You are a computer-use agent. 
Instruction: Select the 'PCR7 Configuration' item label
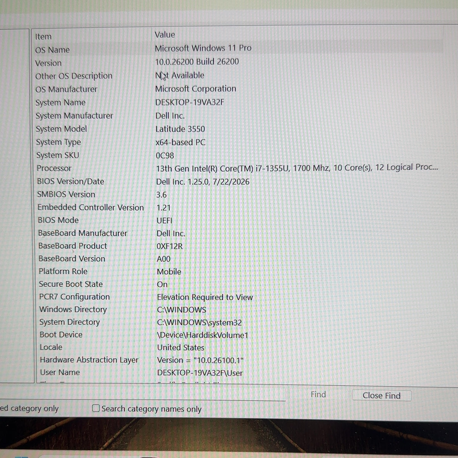point(74,297)
